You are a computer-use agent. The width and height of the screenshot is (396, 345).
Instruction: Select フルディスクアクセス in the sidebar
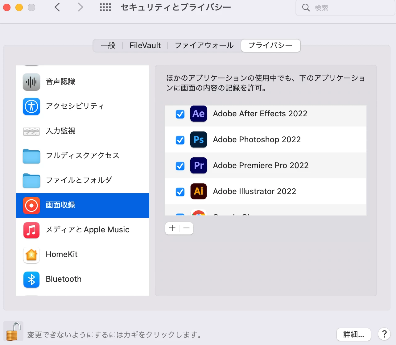[x=83, y=156]
